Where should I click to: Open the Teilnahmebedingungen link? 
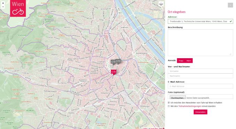(190, 106)
